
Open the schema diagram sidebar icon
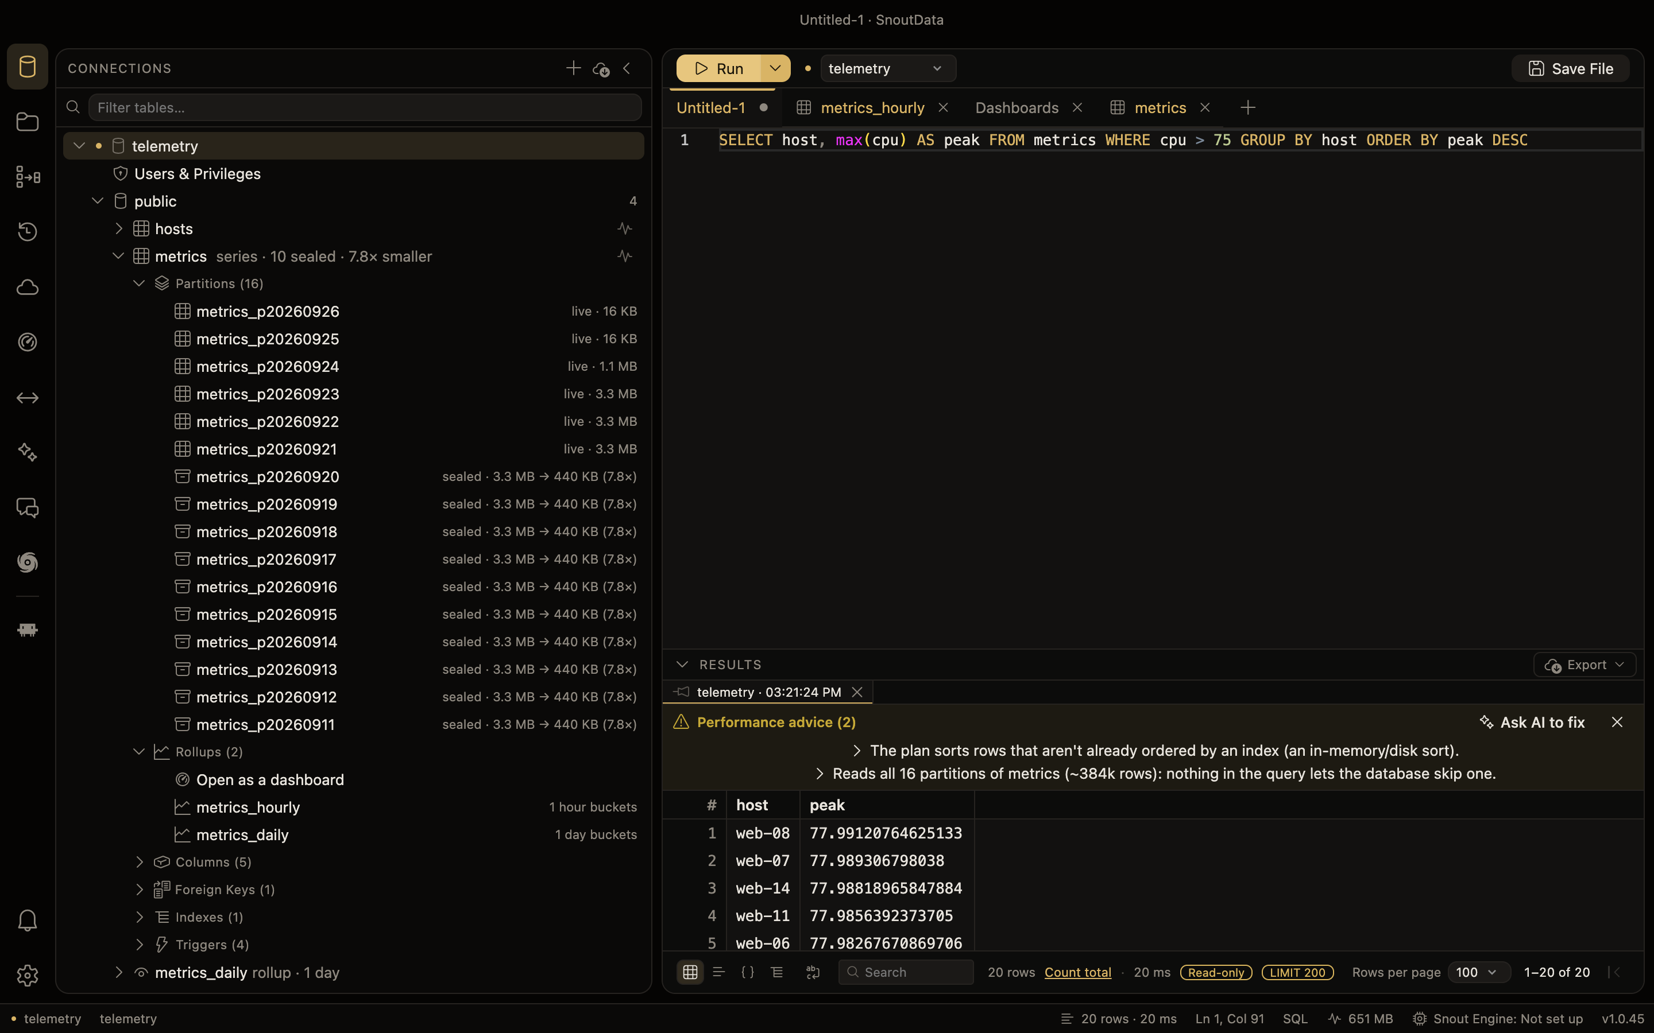point(28,177)
